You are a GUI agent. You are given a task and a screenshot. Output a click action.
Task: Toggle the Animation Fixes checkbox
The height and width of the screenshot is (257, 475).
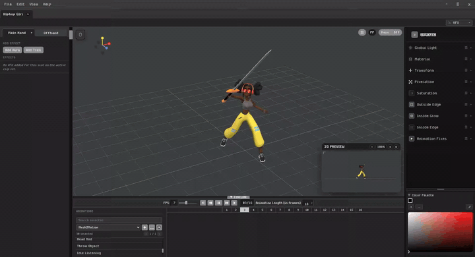(412, 138)
